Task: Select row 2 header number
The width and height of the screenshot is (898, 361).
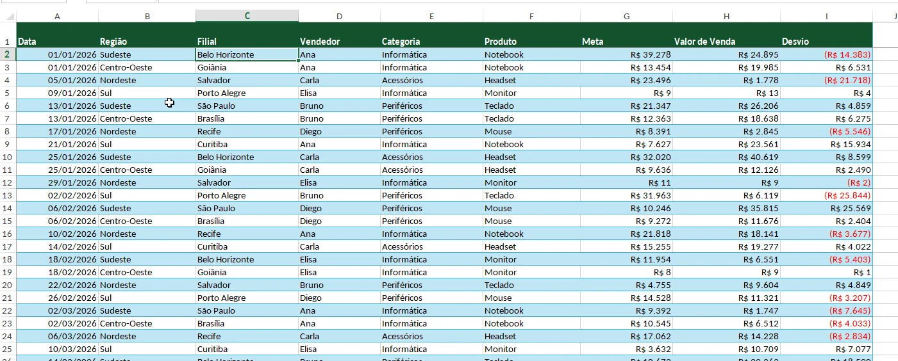Action: tap(8, 54)
